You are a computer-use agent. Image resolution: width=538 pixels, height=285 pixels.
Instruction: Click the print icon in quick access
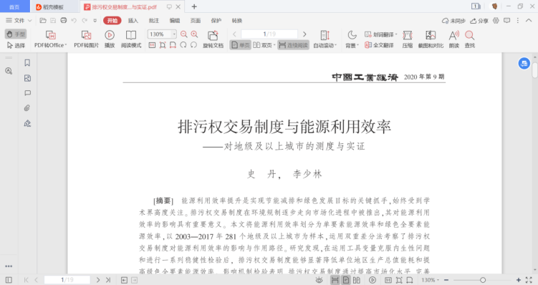[64, 21]
